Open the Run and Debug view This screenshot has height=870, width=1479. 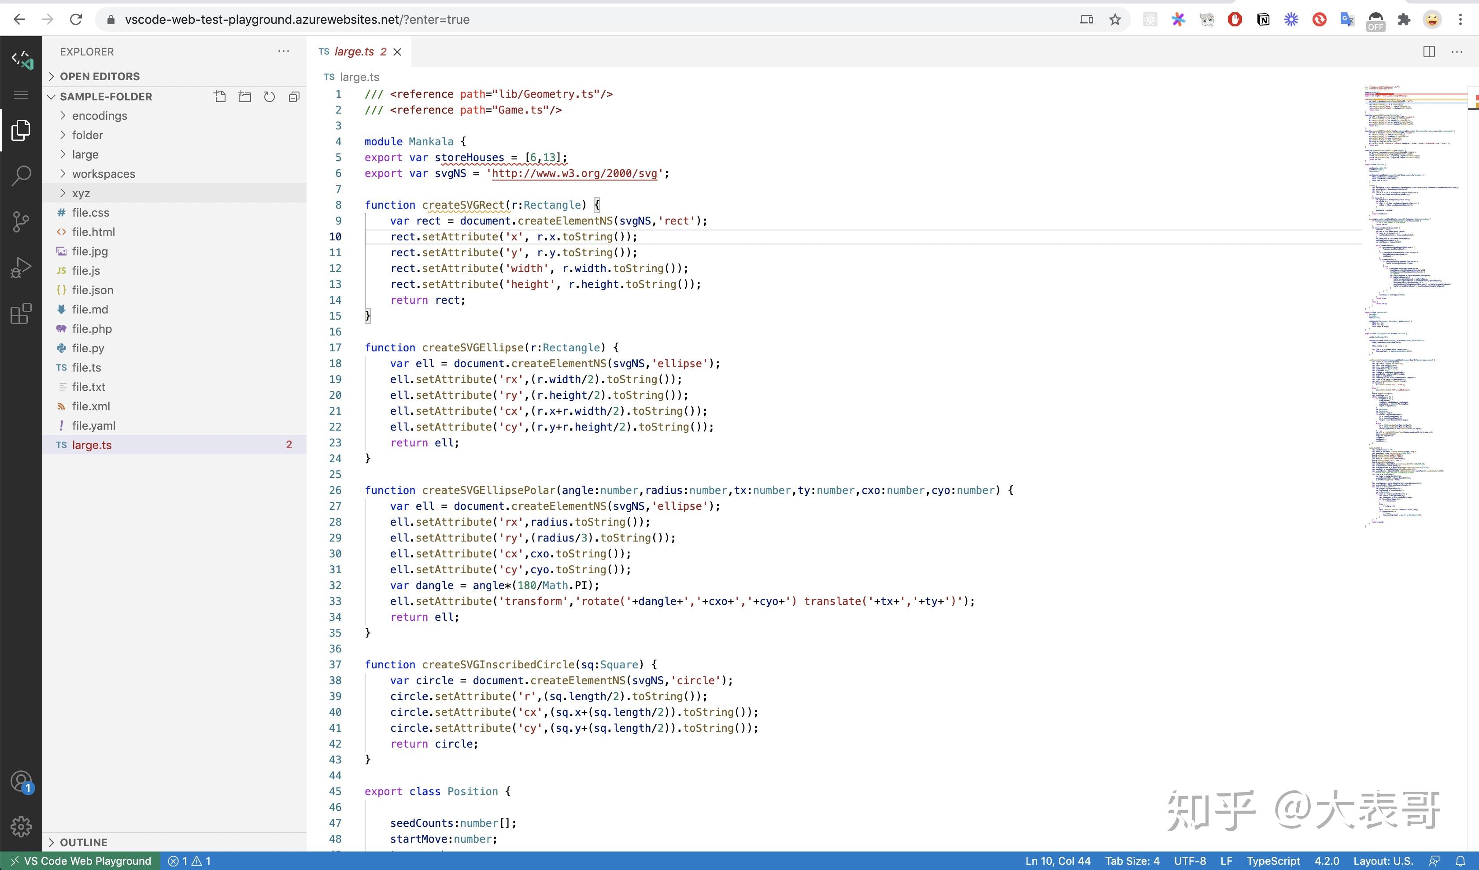click(21, 267)
